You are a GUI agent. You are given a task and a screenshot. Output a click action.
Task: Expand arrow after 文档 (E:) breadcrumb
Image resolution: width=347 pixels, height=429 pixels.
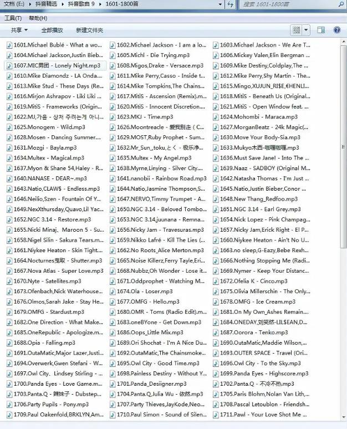tap(30, 4)
